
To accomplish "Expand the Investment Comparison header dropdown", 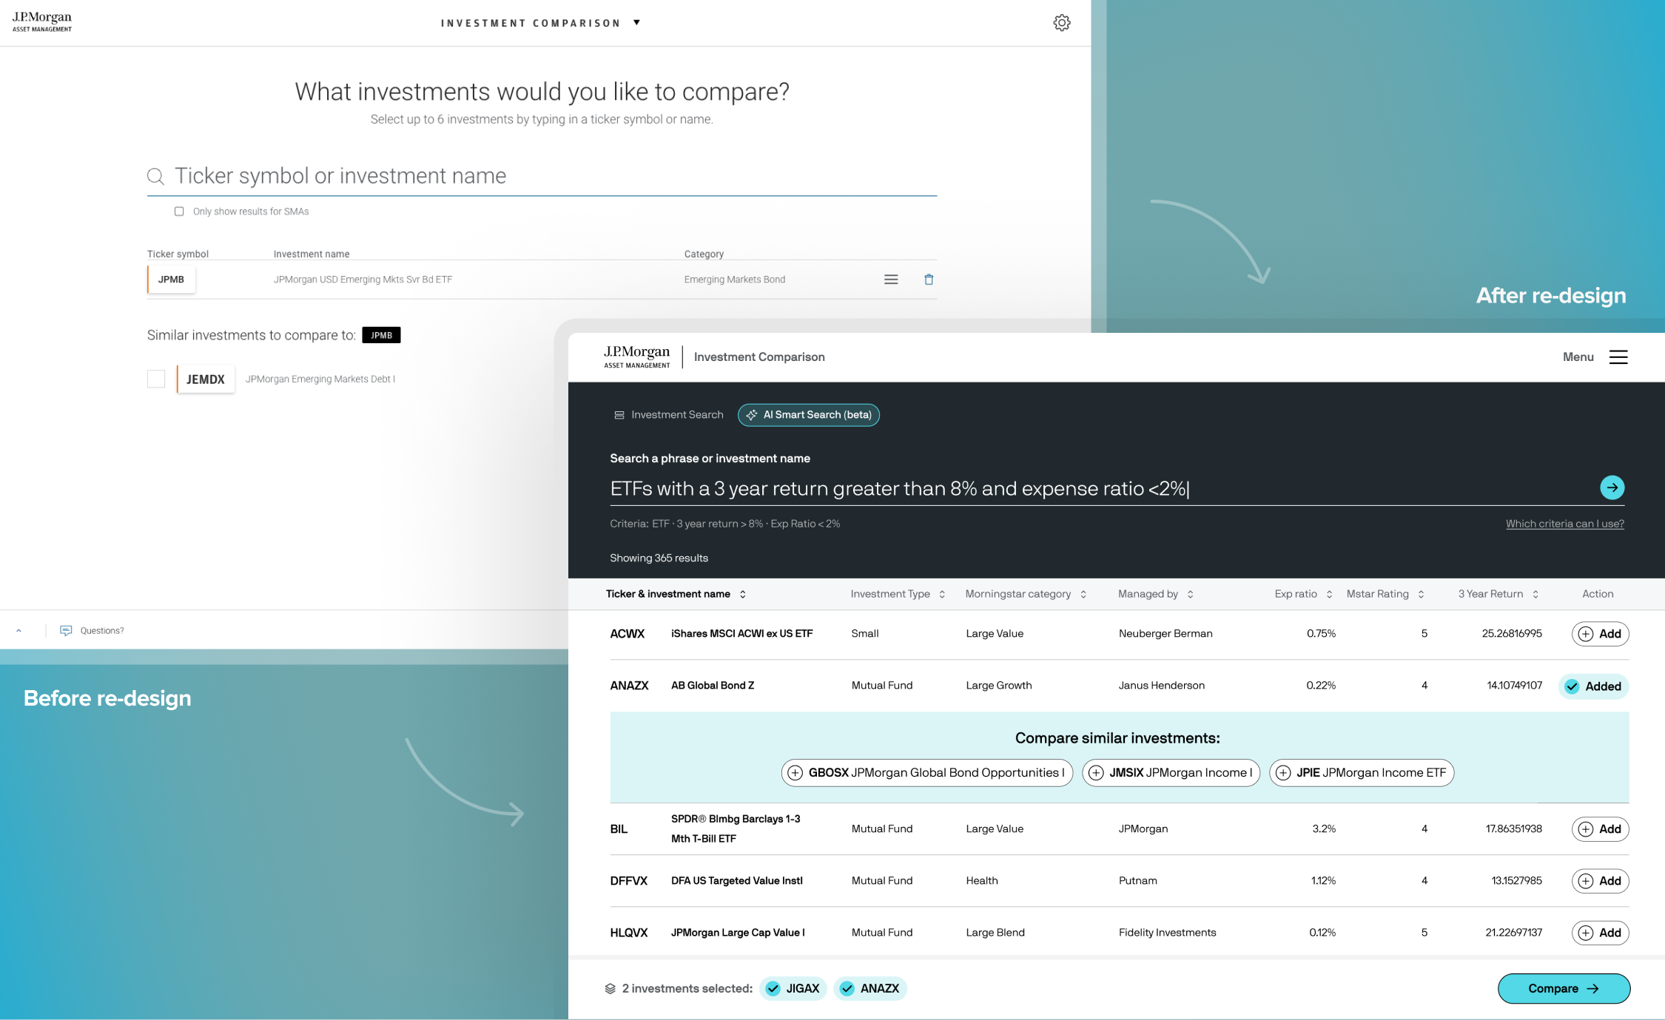I will coord(636,23).
